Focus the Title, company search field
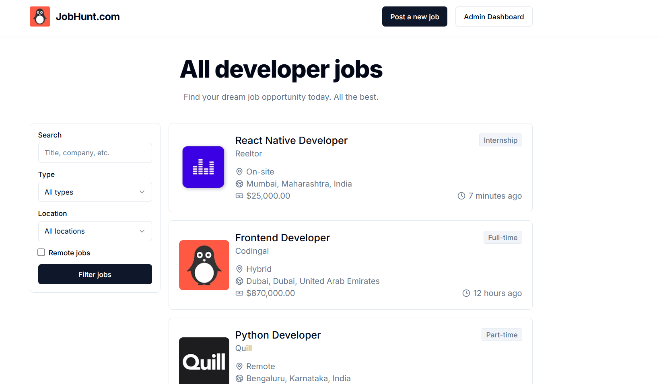The width and height of the screenshot is (661, 384). pyautogui.click(x=95, y=153)
